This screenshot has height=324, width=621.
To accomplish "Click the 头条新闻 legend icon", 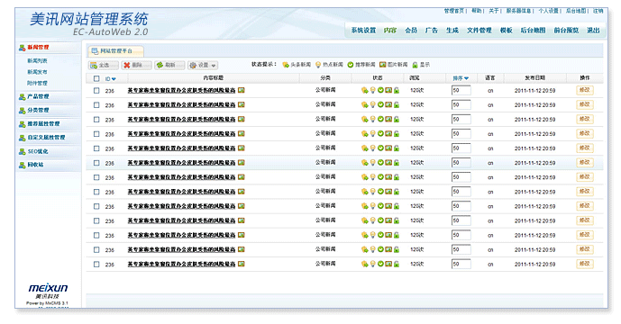I will point(286,65).
